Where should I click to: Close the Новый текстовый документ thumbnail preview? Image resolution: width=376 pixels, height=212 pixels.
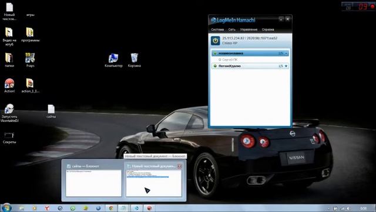(x=180, y=166)
